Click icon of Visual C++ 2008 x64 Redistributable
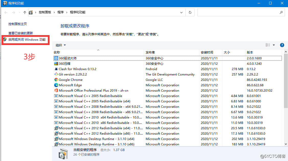This screenshot has width=288, height=161. tap(56, 106)
